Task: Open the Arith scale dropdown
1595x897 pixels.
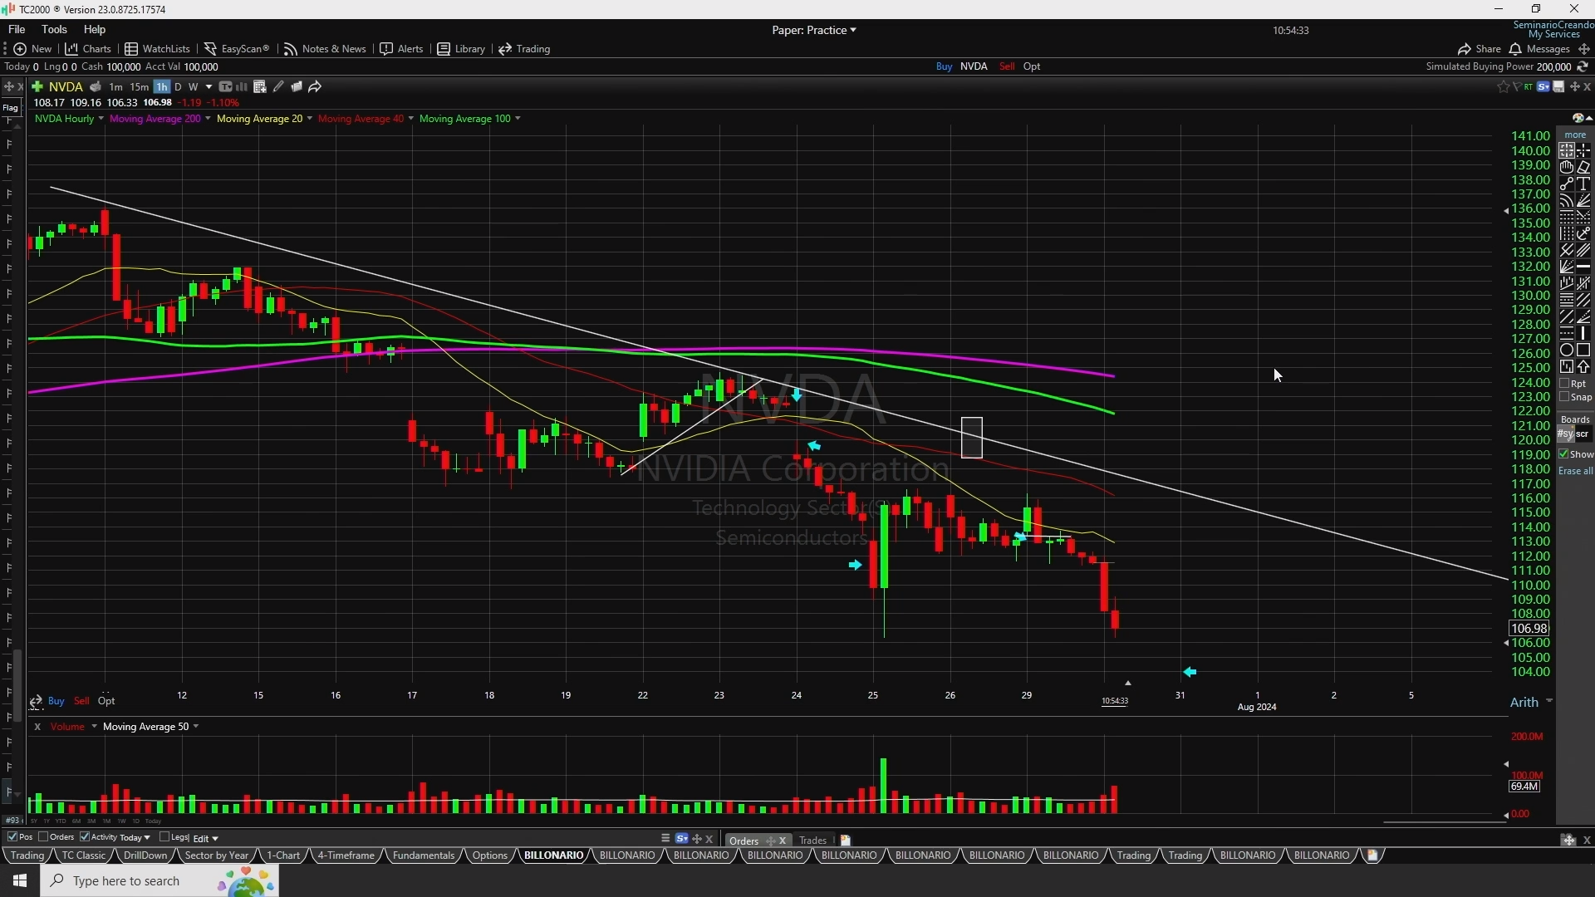Action: click(1548, 702)
